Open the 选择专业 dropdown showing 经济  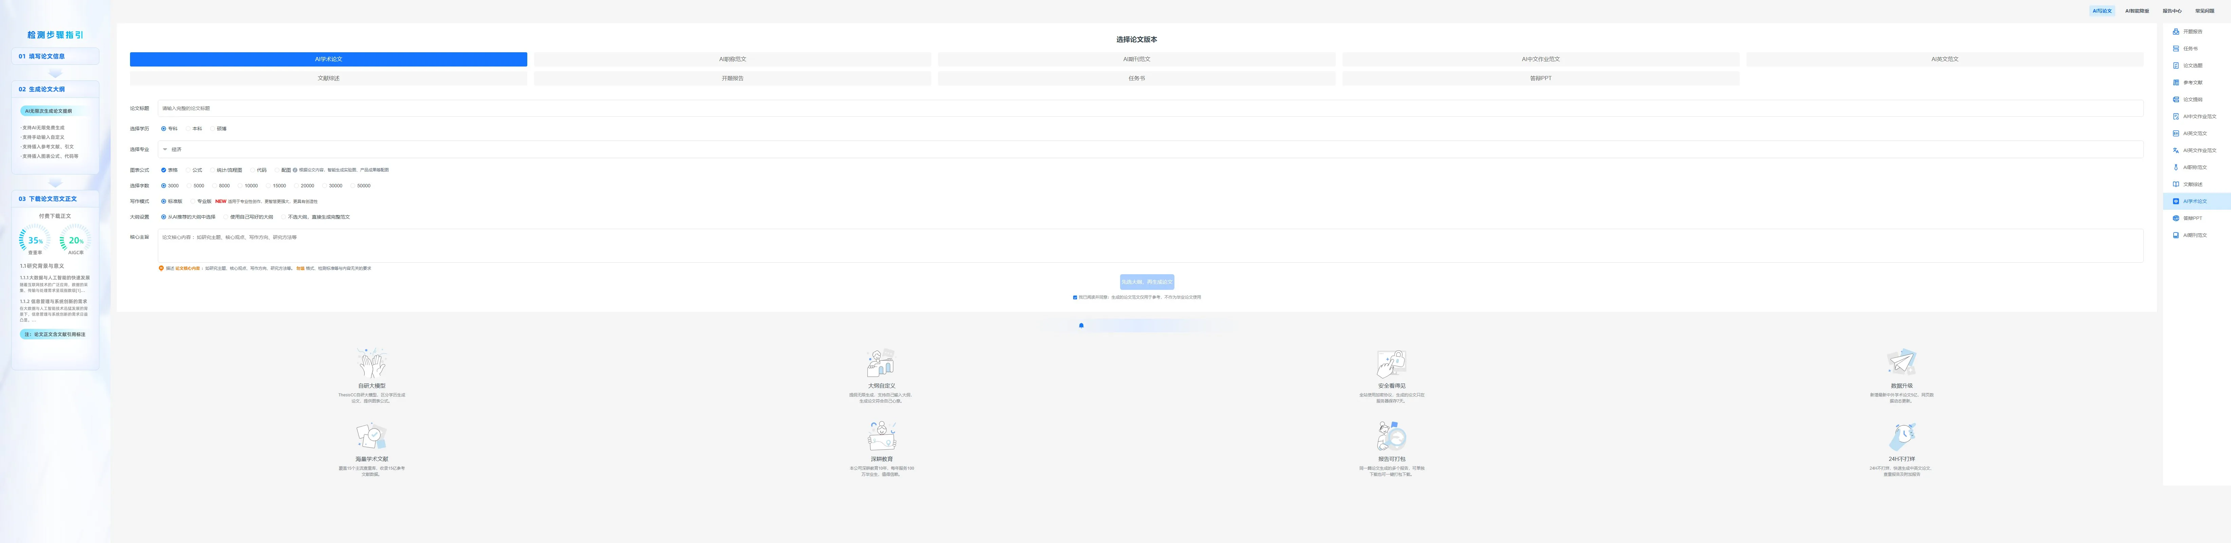(1150, 150)
